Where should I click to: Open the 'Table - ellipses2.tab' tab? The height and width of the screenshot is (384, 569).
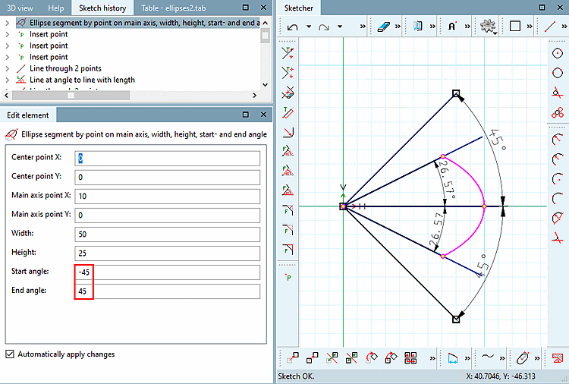point(172,8)
